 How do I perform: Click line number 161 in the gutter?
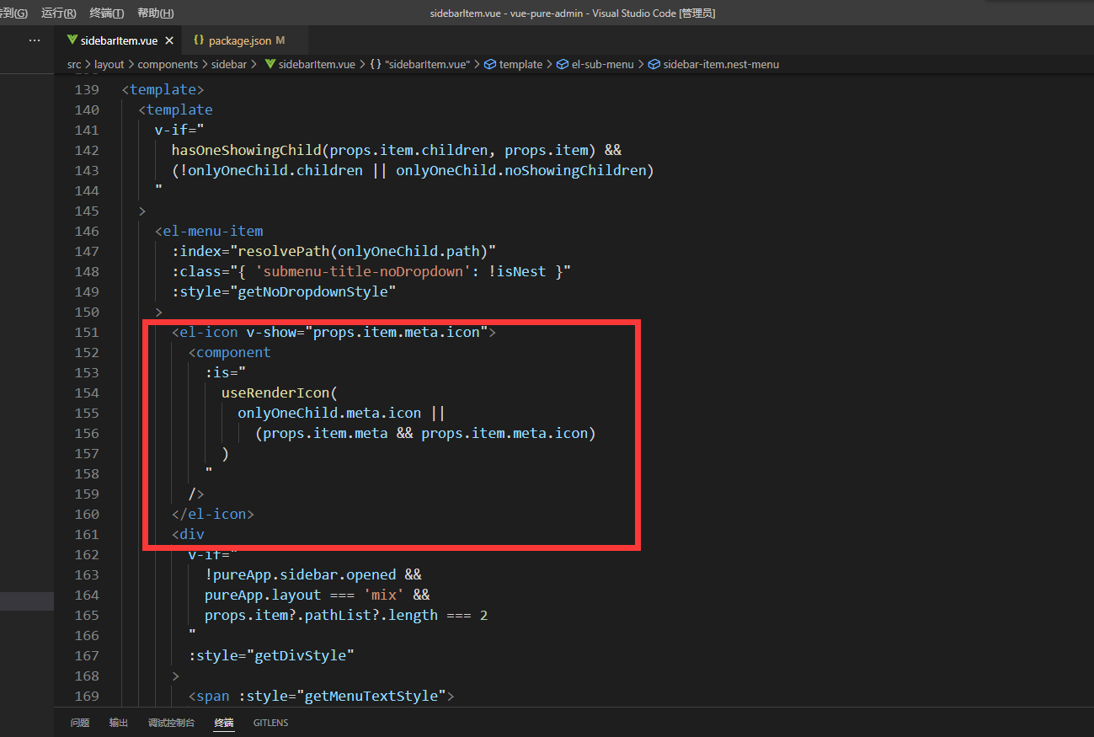[87, 534]
